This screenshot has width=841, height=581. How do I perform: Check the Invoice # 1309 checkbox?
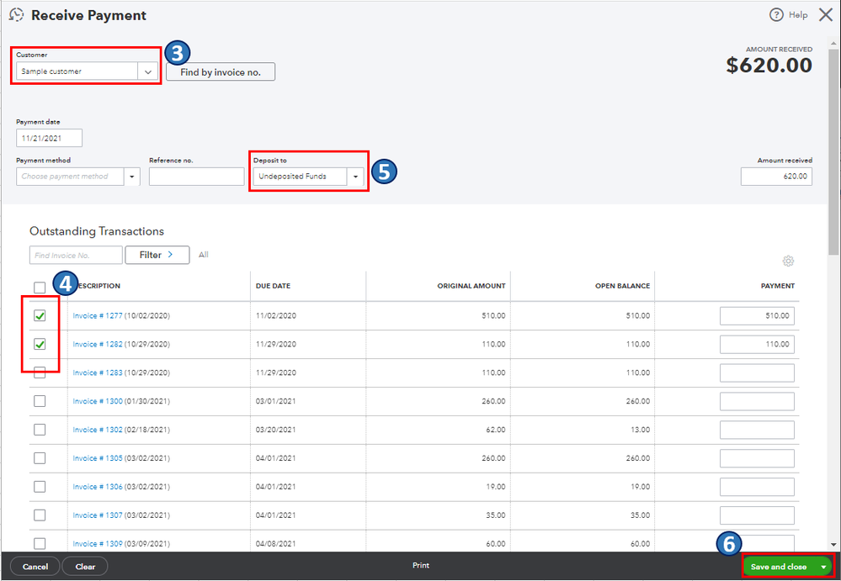(40, 543)
